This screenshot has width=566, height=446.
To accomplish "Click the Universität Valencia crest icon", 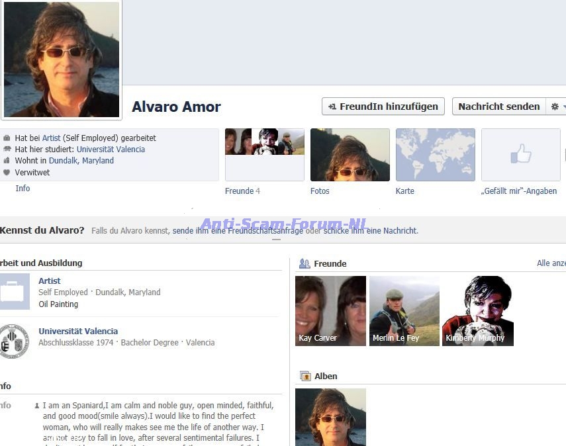I will [x=13, y=341].
